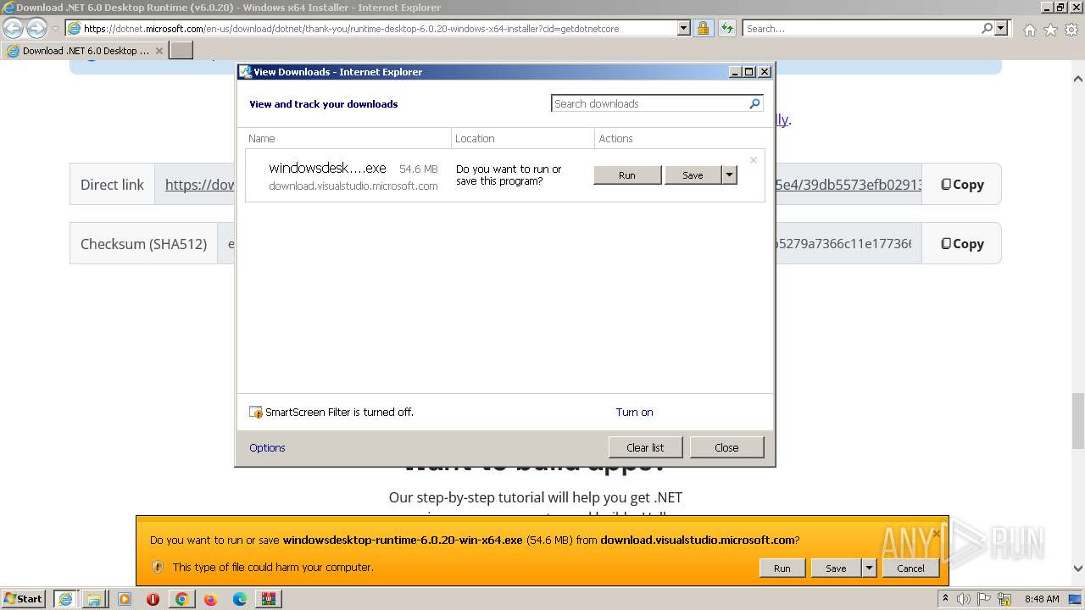The width and height of the screenshot is (1085, 610).
Task: Open the Tools gear icon
Action: tap(1071, 30)
